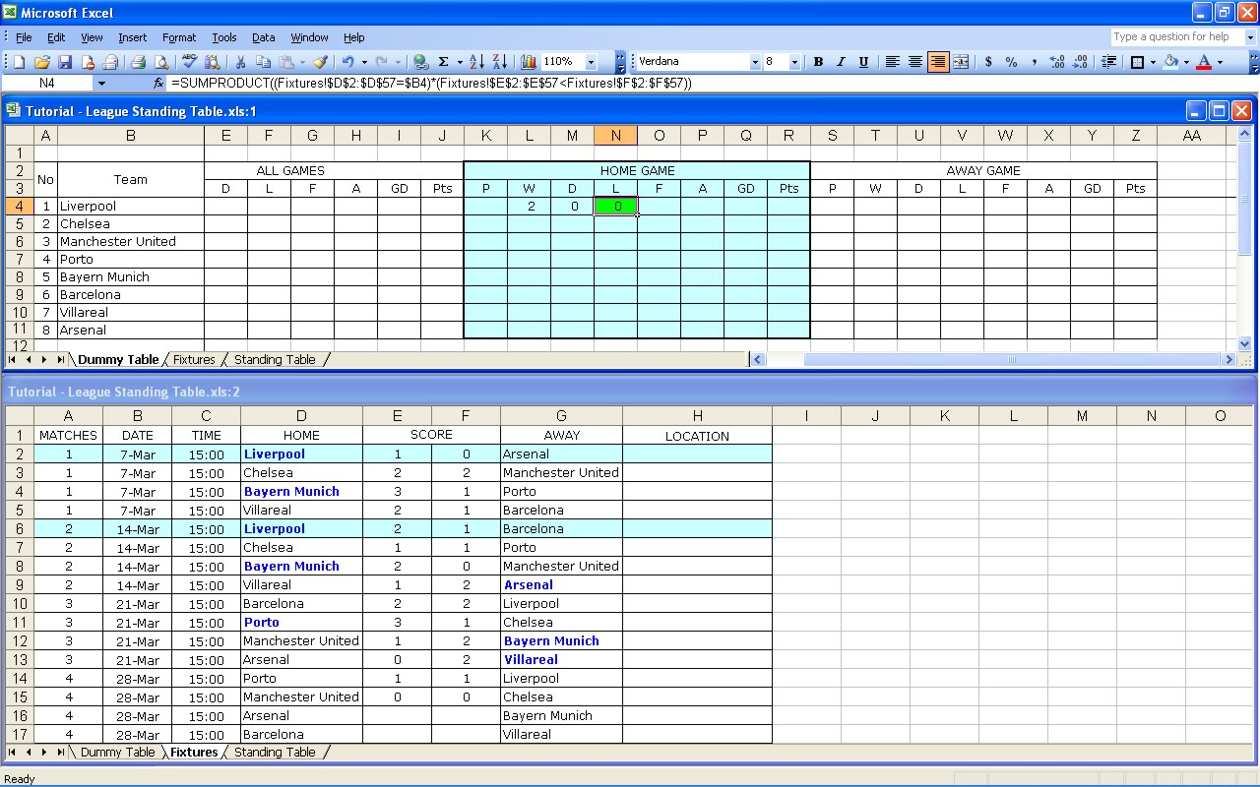Open the Fill Color palette dropdown arrow
Screen dimensions: 1260x787
click(x=1186, y=62)
